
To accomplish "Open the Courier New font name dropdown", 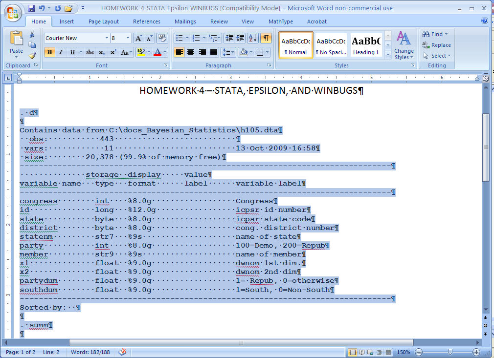I will coord(107,38).
